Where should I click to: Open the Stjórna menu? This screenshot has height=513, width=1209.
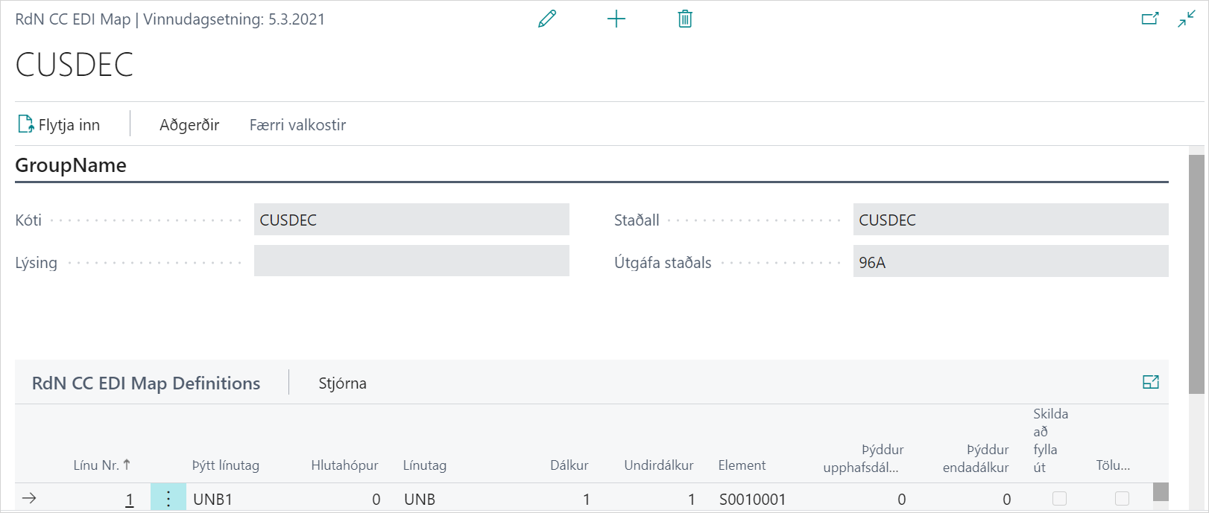click(x=342, y=383)
